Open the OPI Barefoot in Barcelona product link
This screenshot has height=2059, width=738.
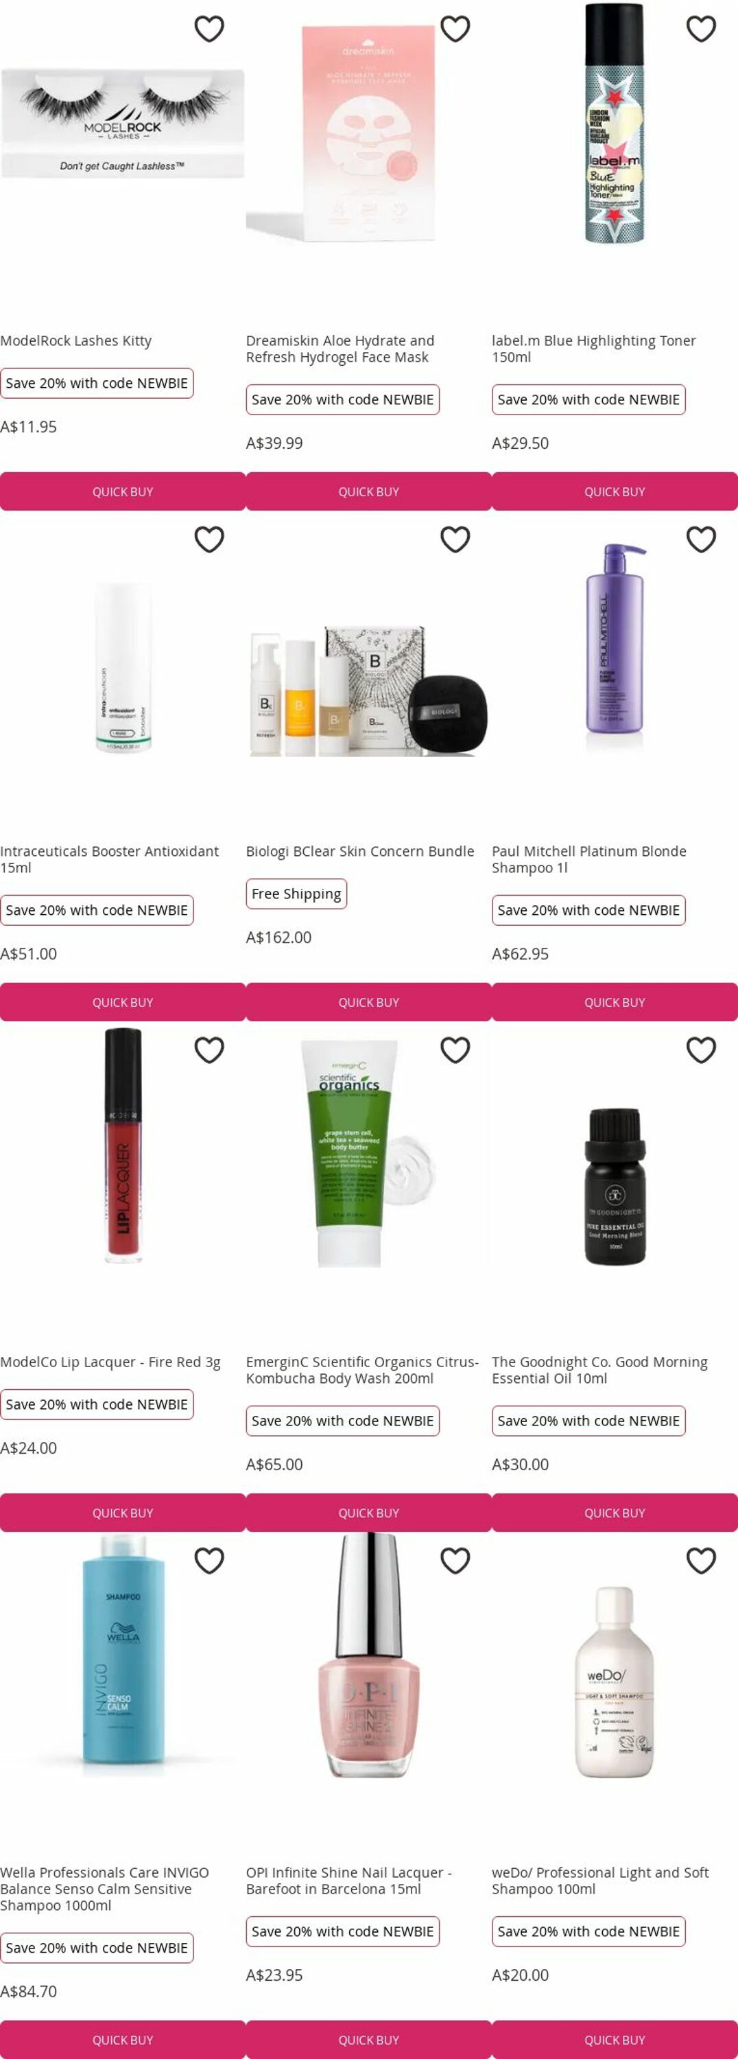349,1881
